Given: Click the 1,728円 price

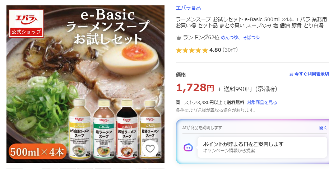Looking at the screenshot, I should pos(195,88).
